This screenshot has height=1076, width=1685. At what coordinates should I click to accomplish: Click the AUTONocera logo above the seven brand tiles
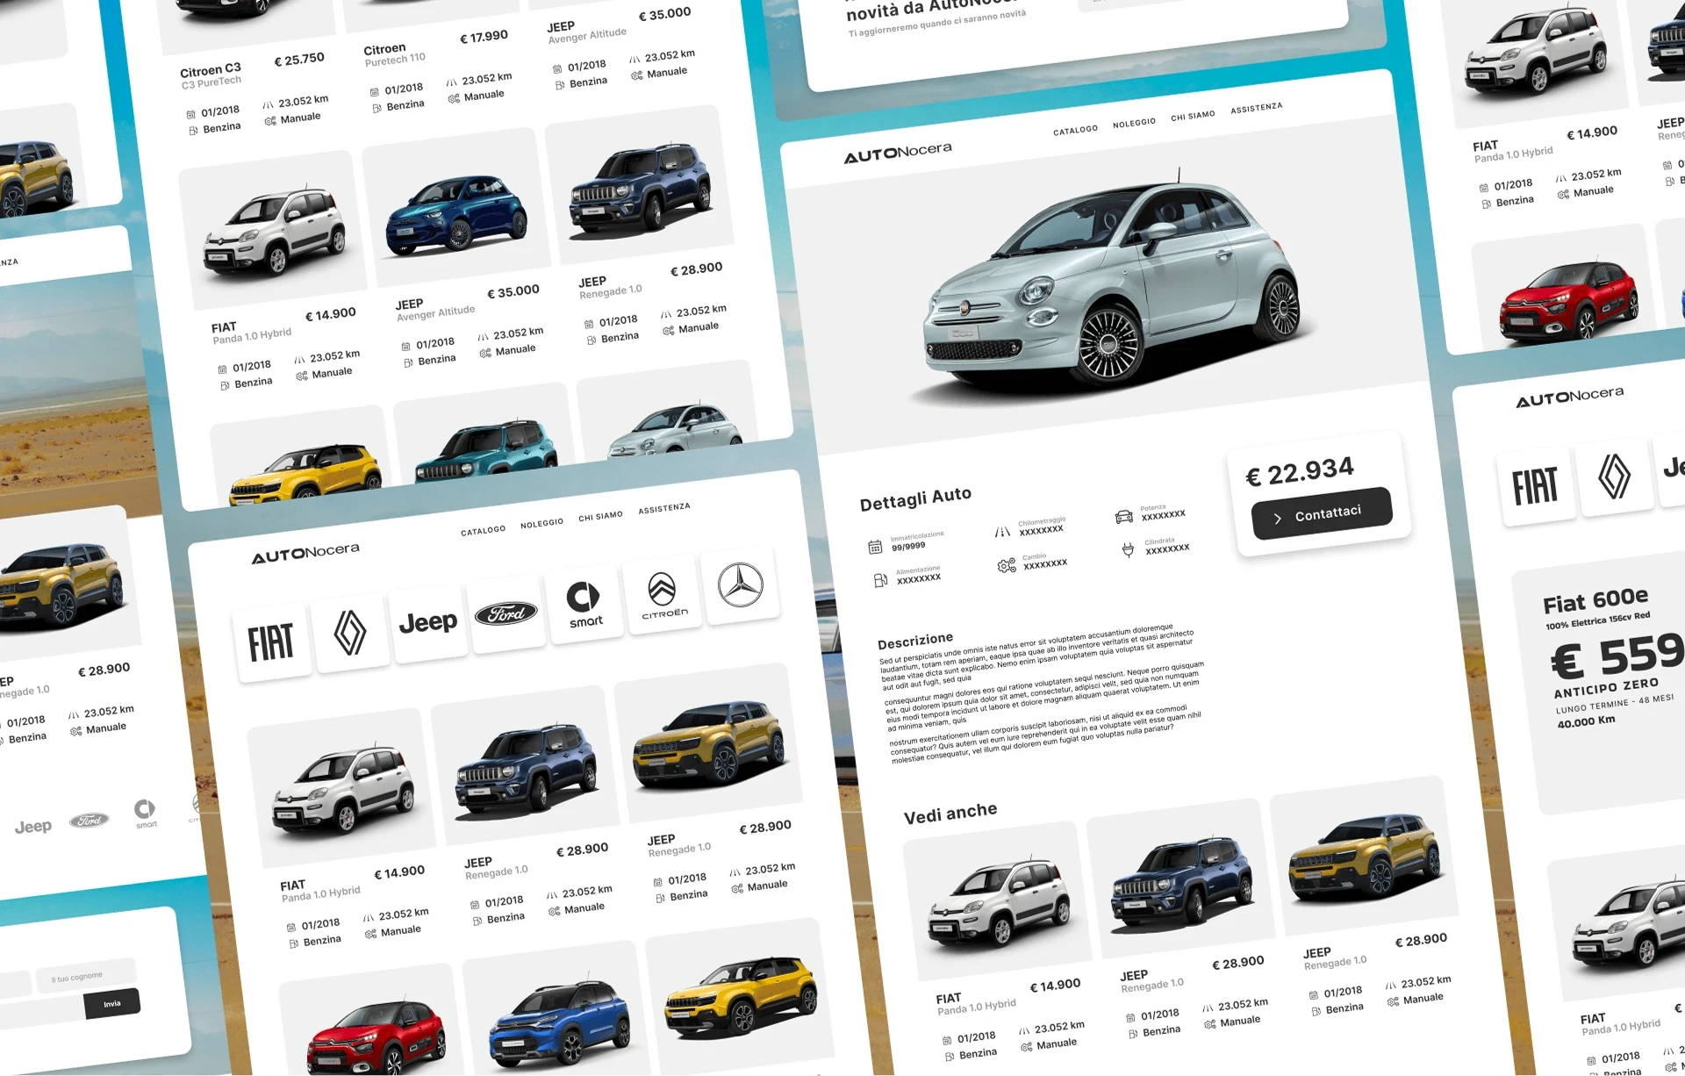[x=305, y=554]
